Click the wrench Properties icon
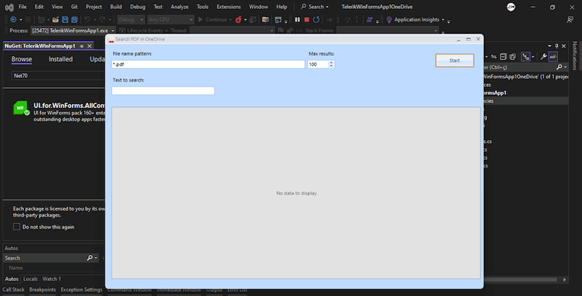The image size is (582, 296). point(543,57)
